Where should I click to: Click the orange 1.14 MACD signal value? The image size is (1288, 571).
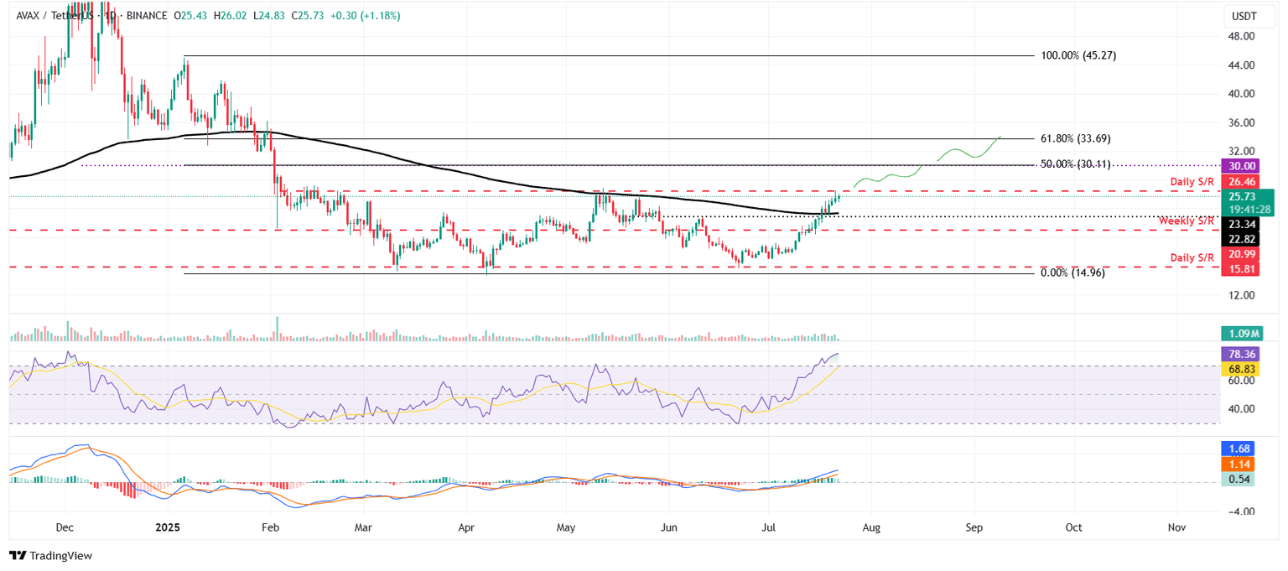tap(1236, 464)
